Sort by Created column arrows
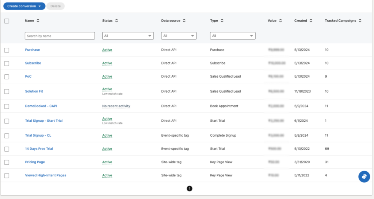This screenshot has width=374, height=199. [x=311, y=21]
